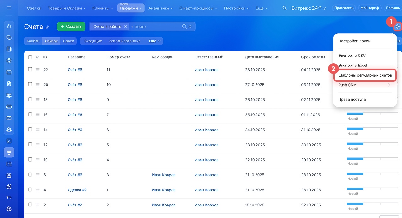Click the stage progress bar for invoice ID 16
The height and width of the screenshot is (218, 402).
372,114
